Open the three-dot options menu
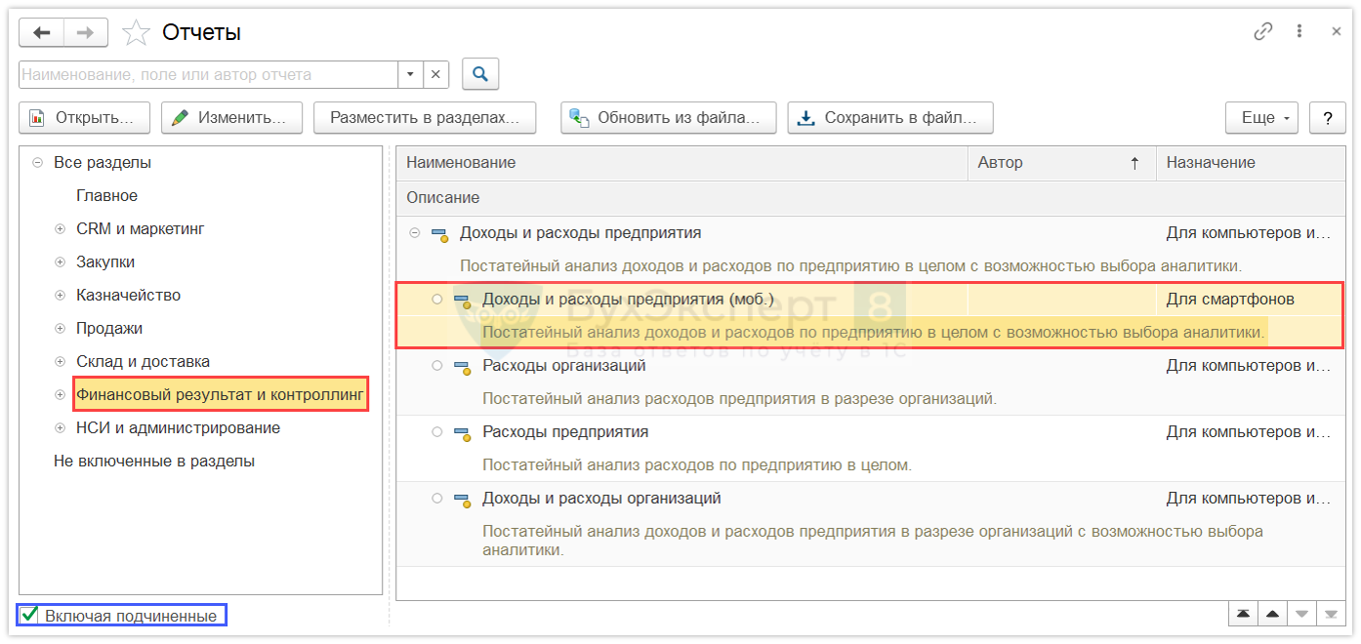Image resolution: width=1361 pixels, height=644 pixels. coord(1299,32)
